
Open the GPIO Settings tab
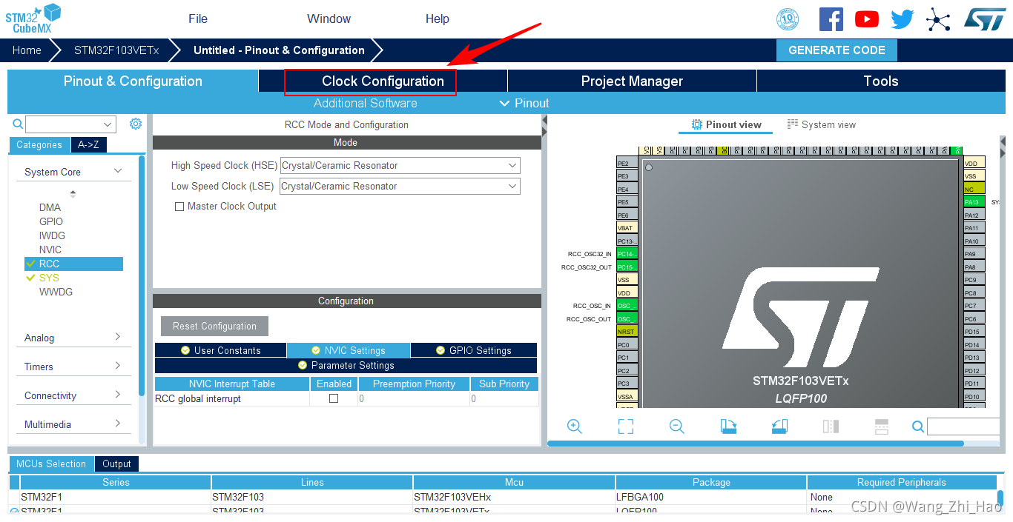(x=473, y=350)
